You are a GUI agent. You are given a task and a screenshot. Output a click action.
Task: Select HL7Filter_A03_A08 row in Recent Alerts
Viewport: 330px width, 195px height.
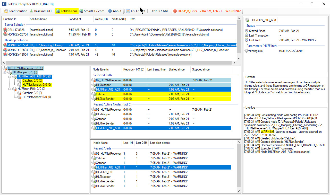(161, 167)
